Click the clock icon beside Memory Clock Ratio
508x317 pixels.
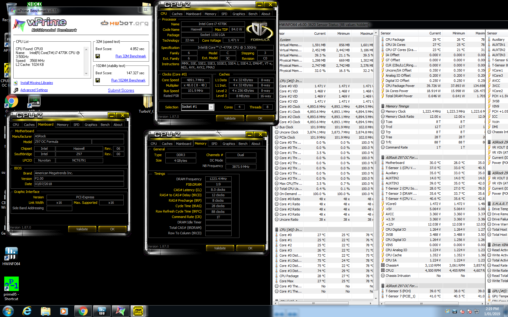(383, 117)
